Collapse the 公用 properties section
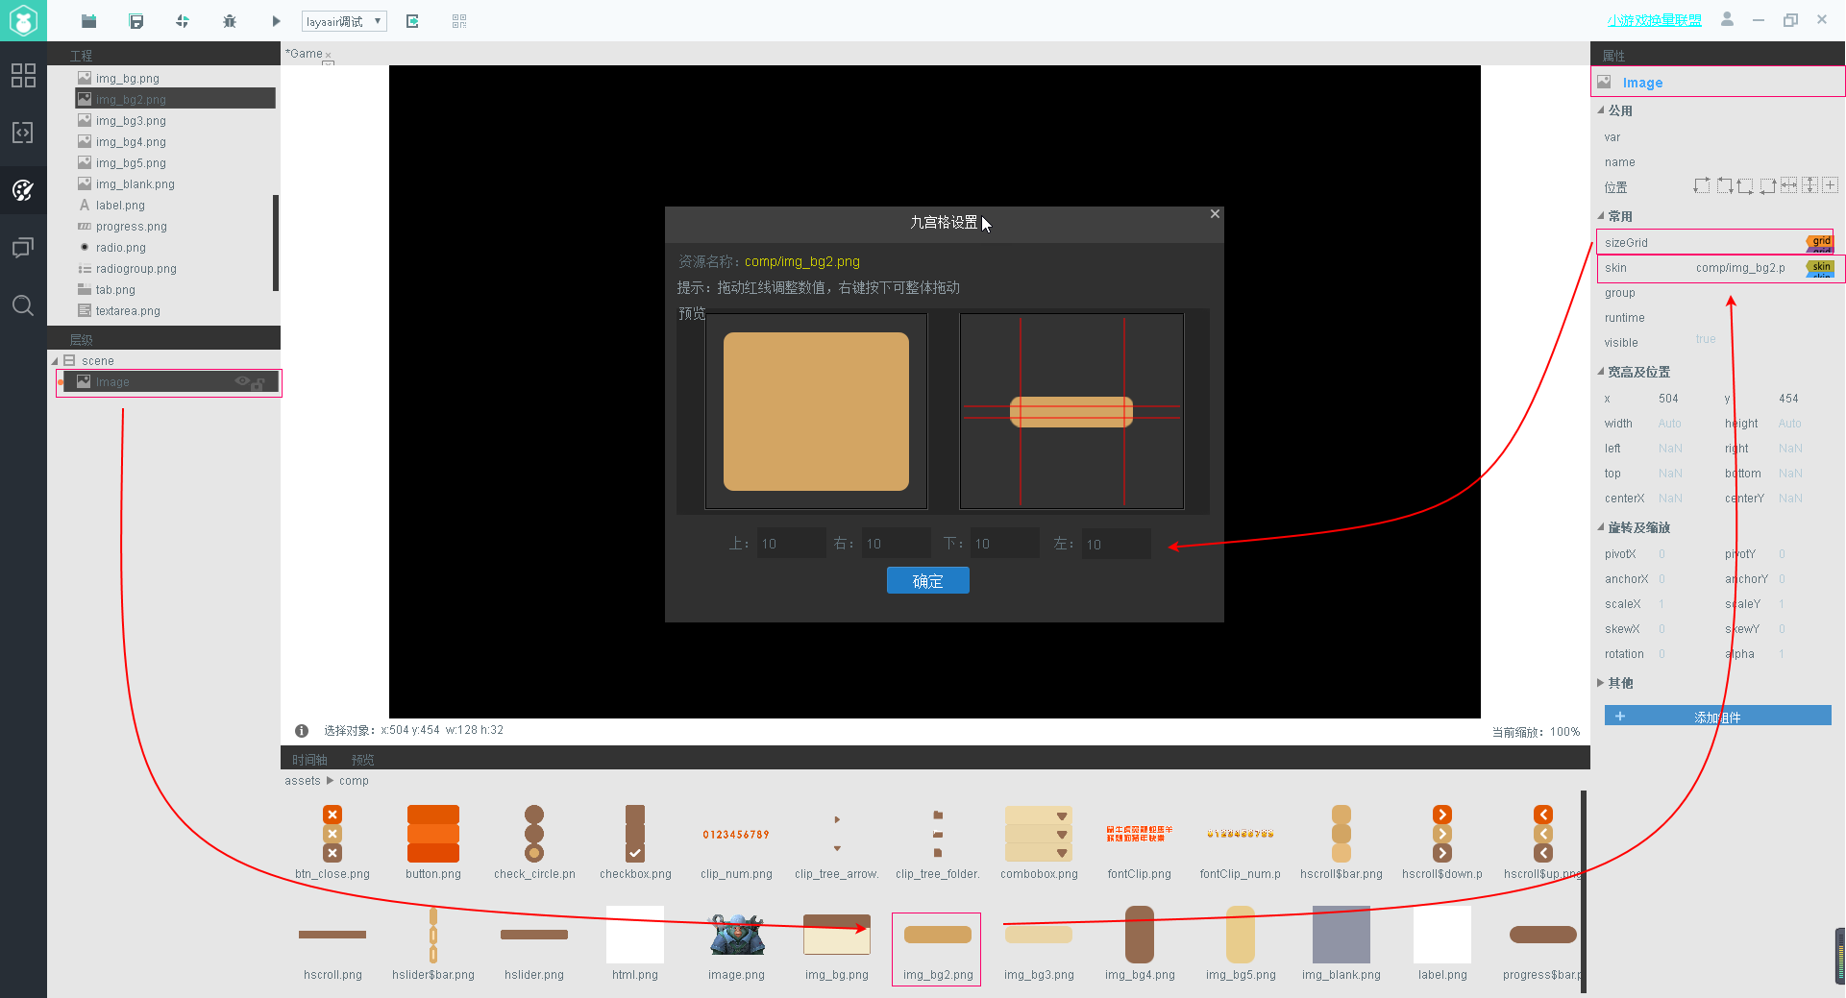This screenshot has height=998, width=1846. pyautogui.click(x=1601, y=110)
